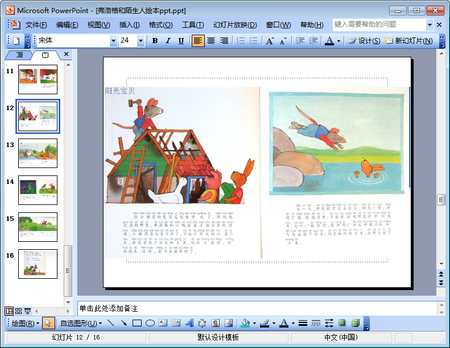Insert a vertical text box

point(176,324)
